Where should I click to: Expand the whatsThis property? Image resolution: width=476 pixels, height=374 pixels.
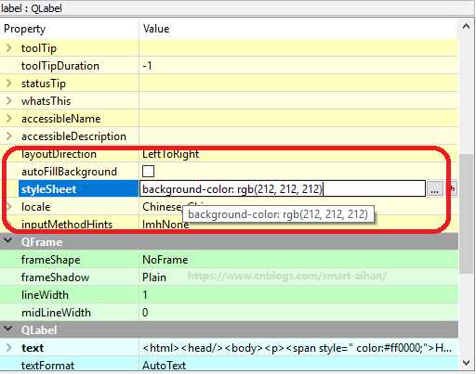click(9, 101)
